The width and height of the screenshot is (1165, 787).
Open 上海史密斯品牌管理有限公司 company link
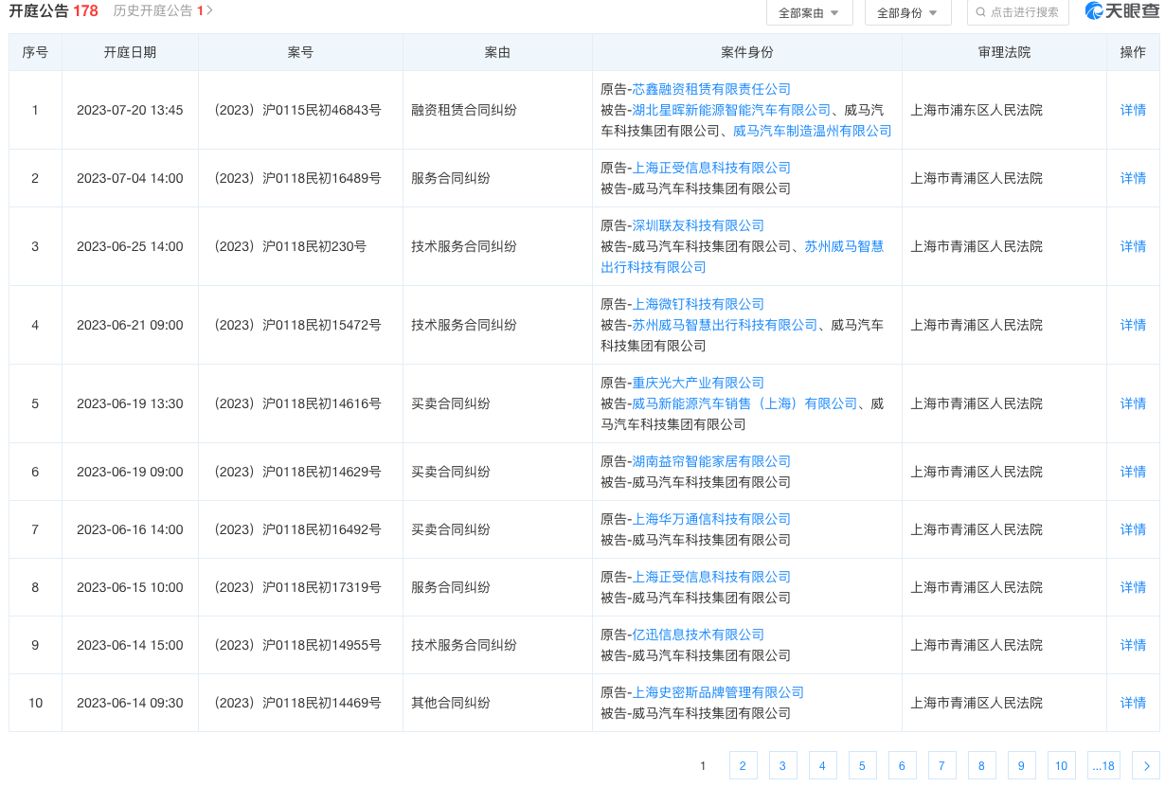coord(718,692)
